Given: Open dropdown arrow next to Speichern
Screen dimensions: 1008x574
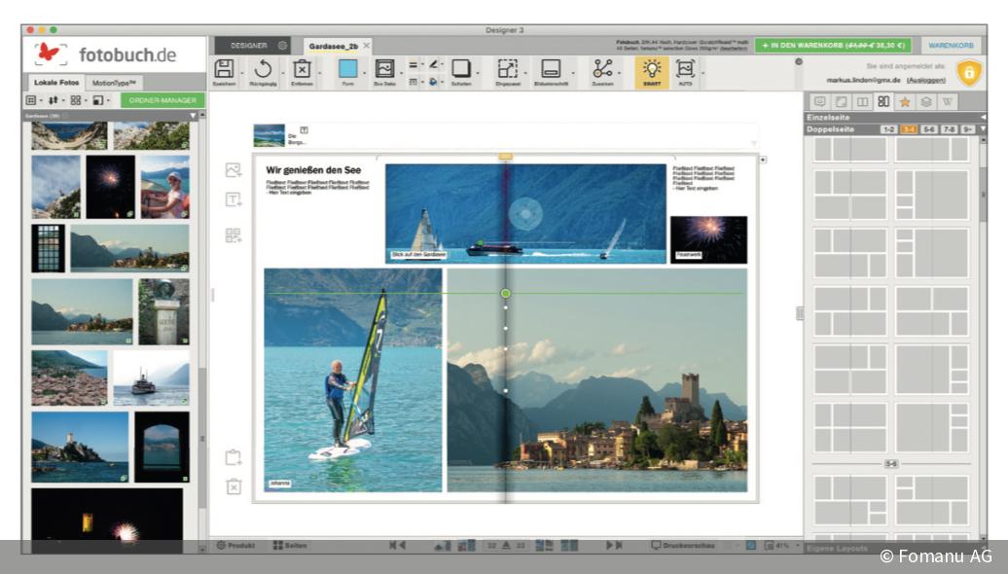Looking at the screenshot, I should [242, 73].
